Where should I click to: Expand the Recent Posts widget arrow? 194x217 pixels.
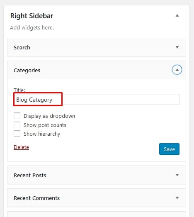click(x=177, y=175)
